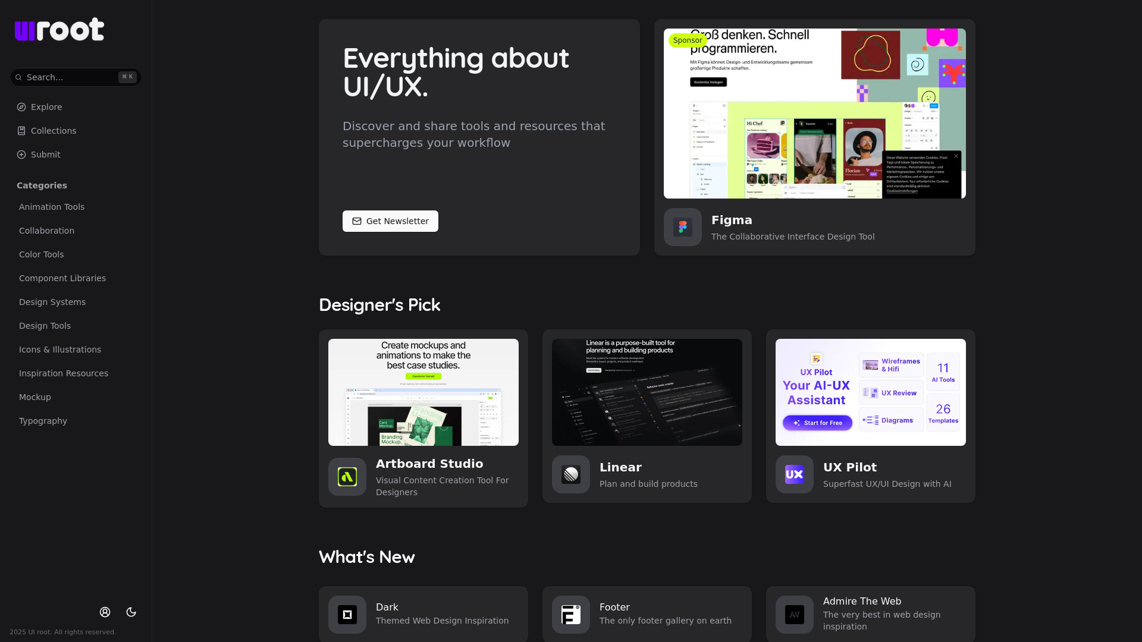Click the Admire The Web icon

(x=794, y=615)
